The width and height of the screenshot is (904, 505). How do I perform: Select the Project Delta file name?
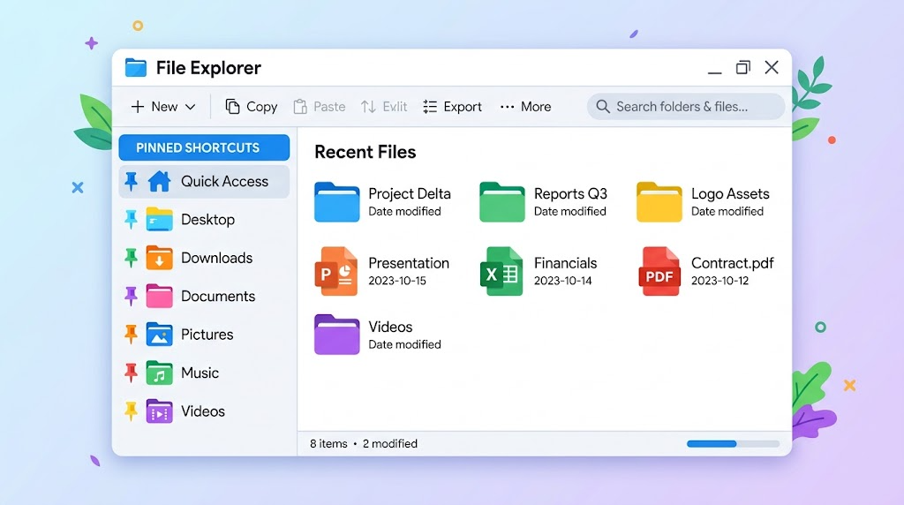[410, 193]
